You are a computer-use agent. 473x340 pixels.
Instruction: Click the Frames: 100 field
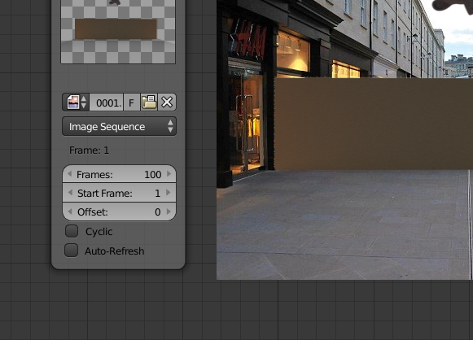tap(119, 174)
